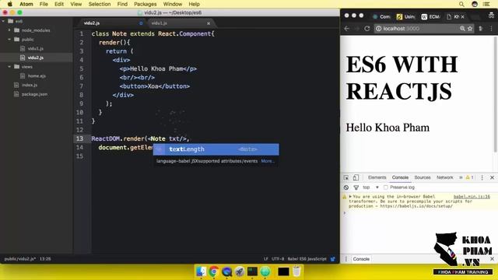Open the console filter funnel icon

[x=356, y=187]
